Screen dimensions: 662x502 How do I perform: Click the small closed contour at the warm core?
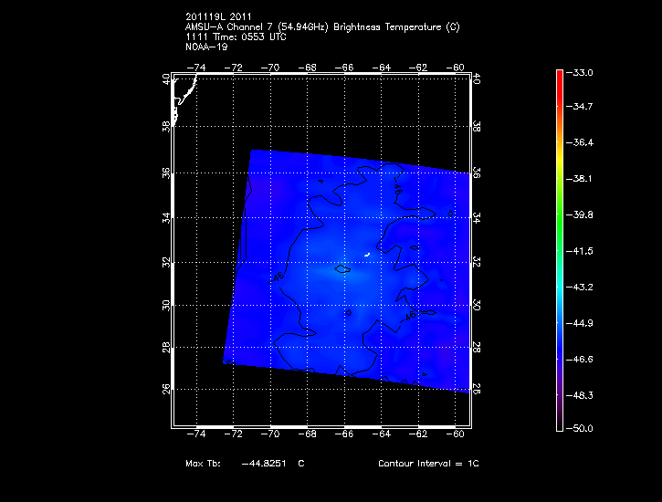click(x=342, y=268)
